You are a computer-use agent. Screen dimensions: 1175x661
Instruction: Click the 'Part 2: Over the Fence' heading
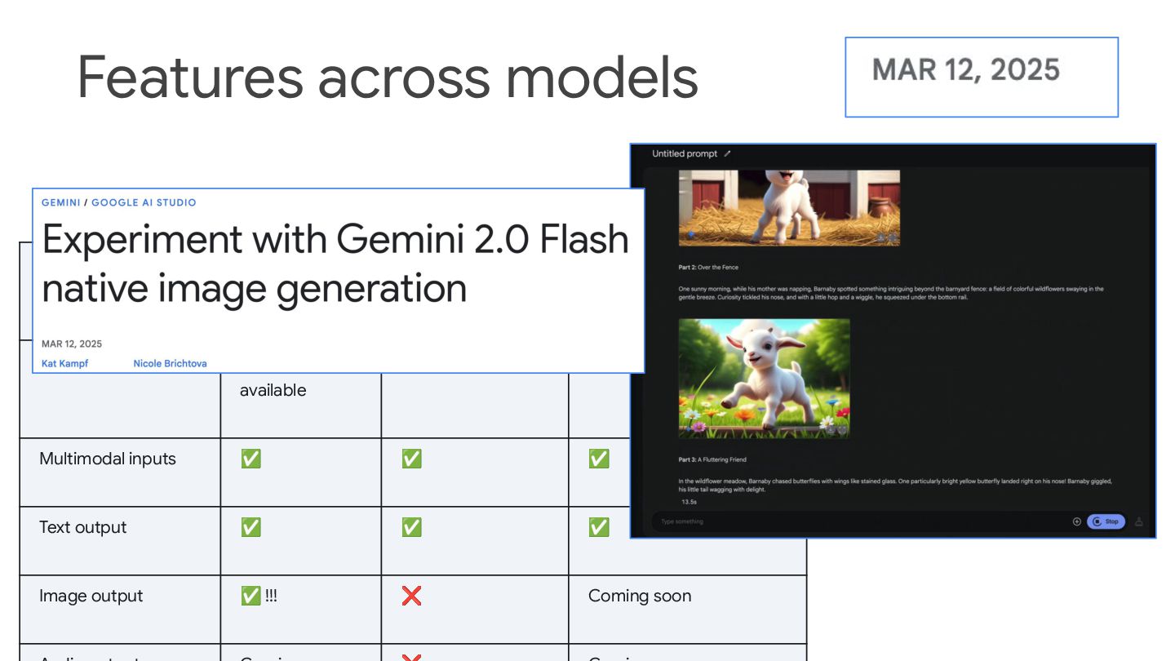point(708,267)
